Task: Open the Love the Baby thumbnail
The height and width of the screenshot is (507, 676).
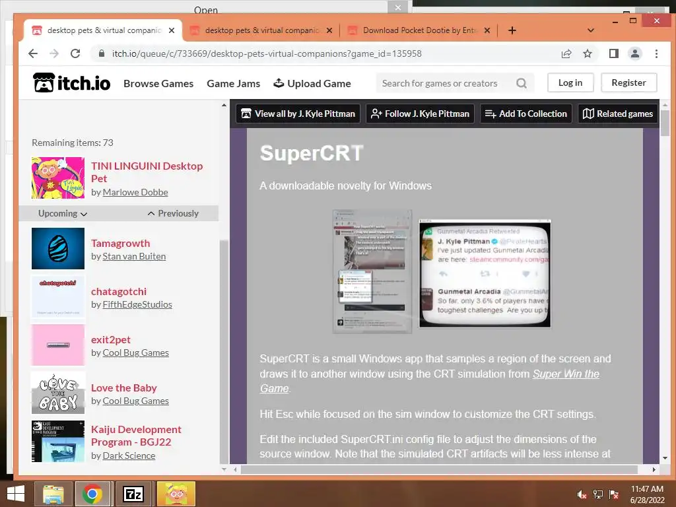Action: point(58,393)
